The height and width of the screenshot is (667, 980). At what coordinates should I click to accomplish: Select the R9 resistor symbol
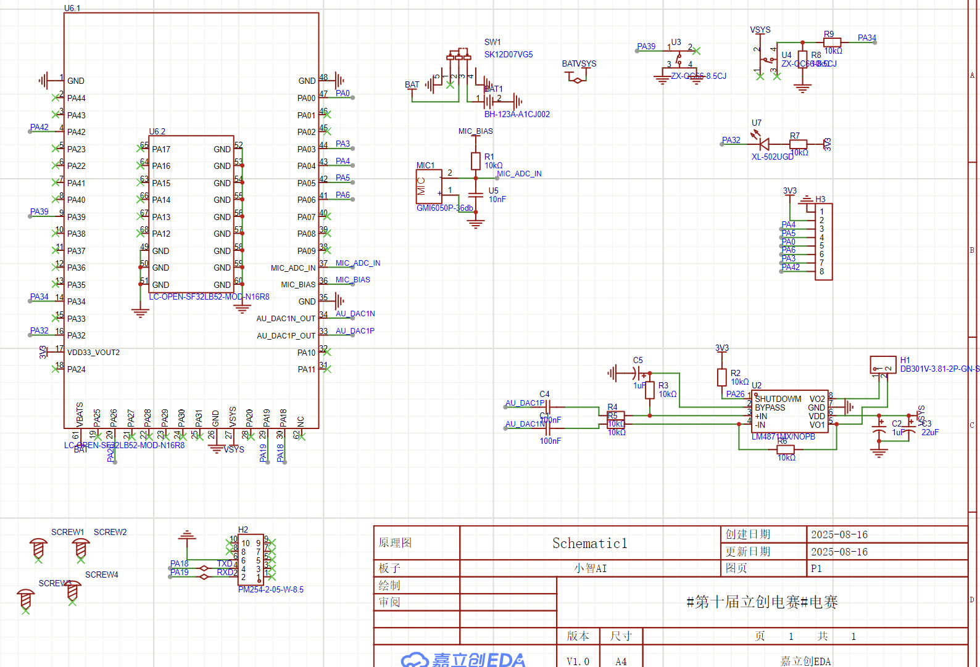coord(832,43)
